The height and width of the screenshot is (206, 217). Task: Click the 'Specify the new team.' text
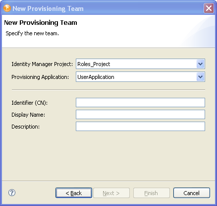point(32,33)
